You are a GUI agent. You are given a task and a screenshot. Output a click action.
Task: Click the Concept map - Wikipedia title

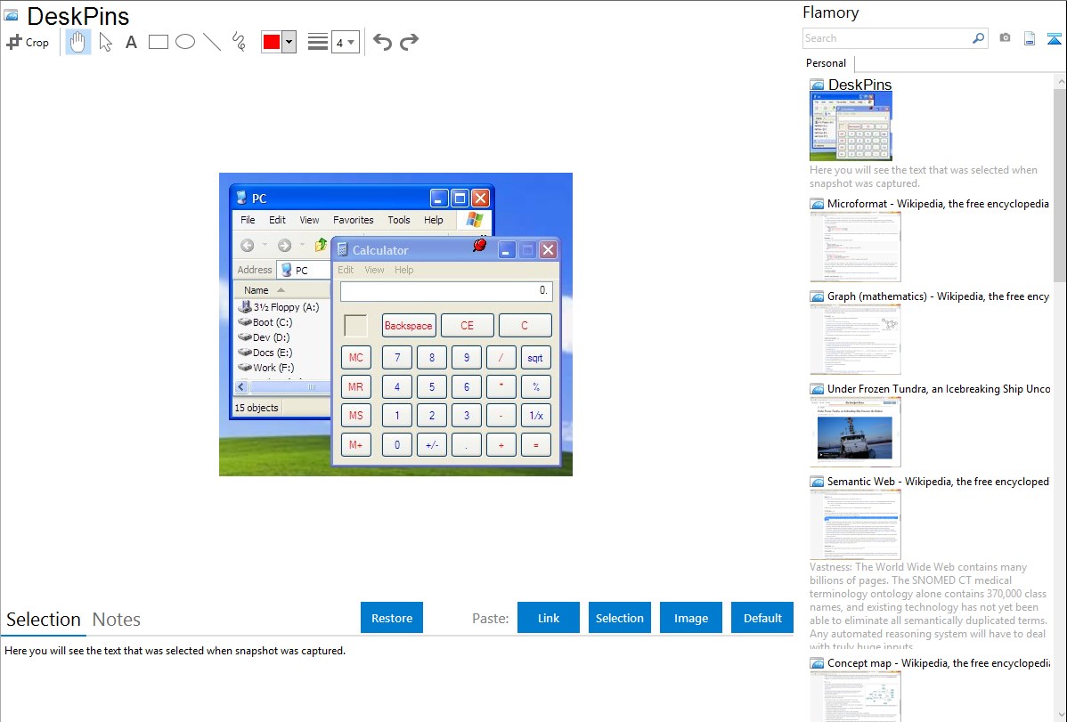tap(939, 662)
